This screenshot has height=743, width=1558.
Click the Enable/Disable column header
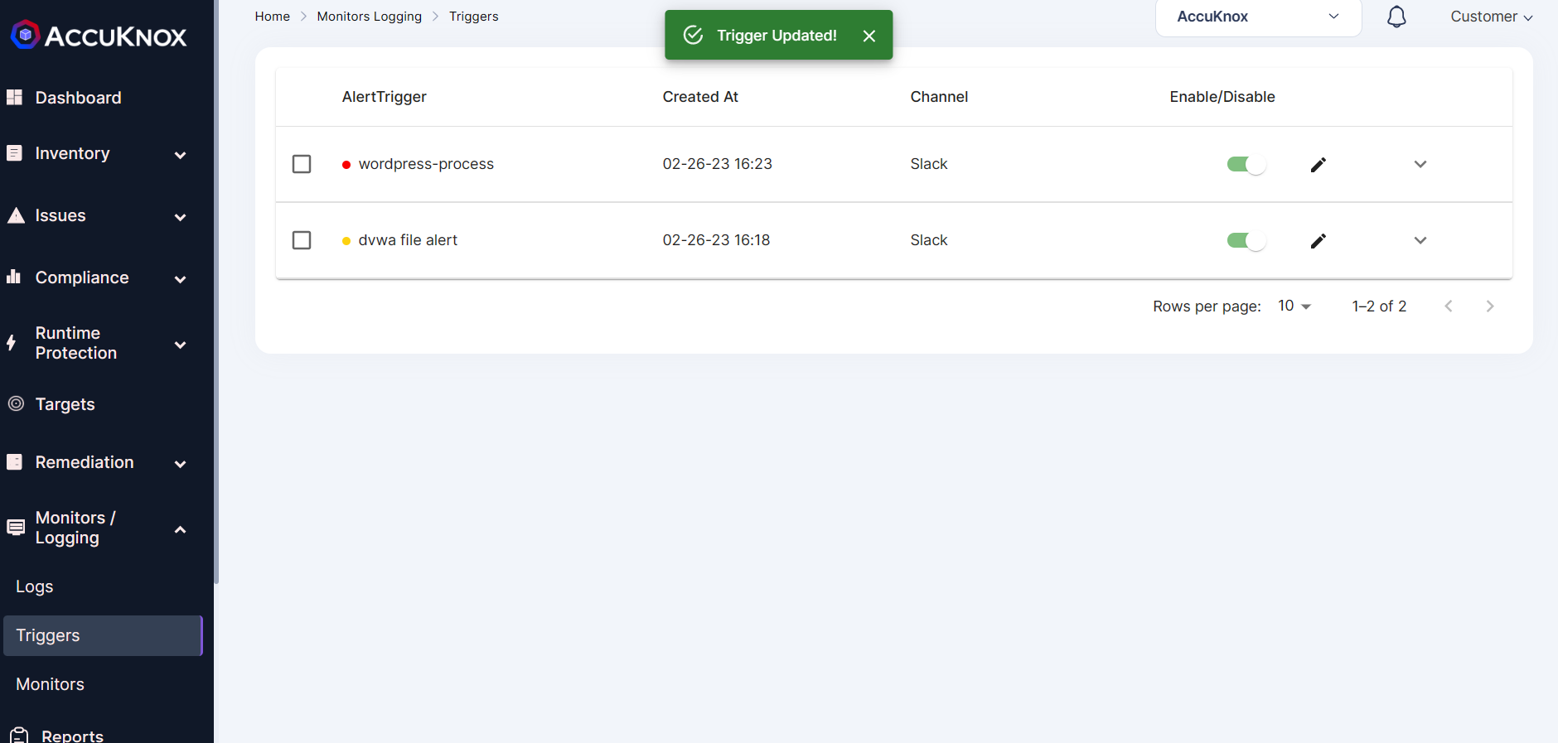click(1222, 97)
